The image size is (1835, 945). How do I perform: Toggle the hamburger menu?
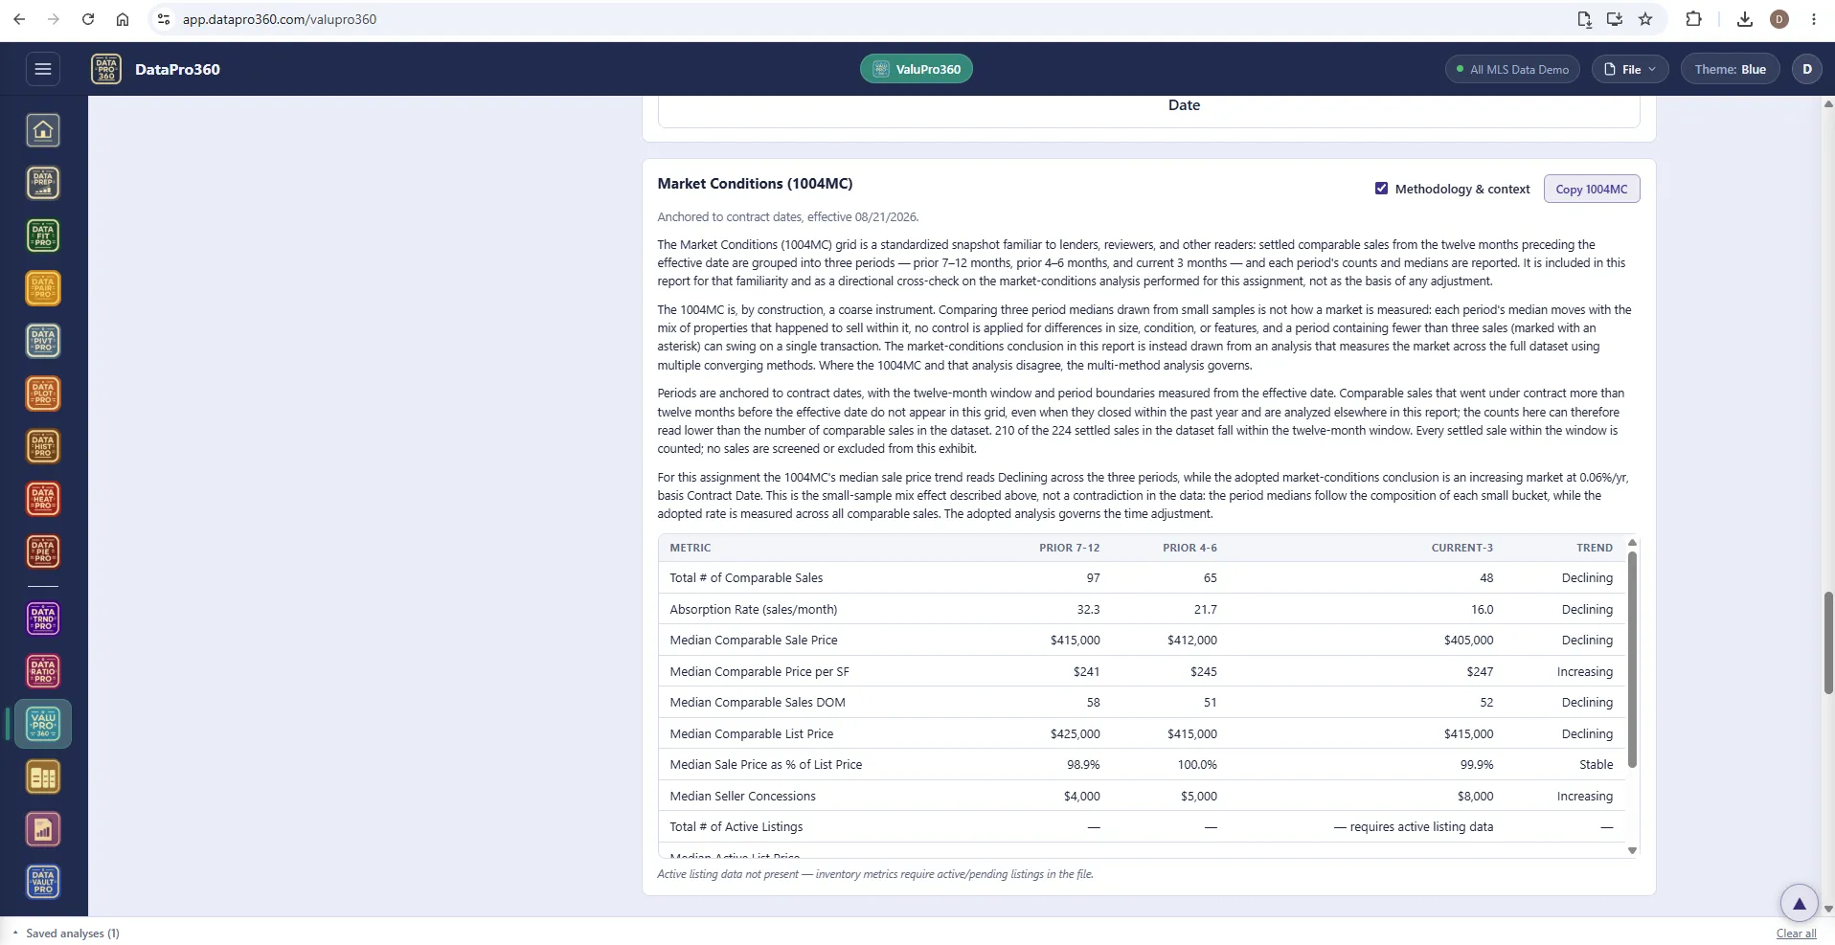tap(42, 69)
